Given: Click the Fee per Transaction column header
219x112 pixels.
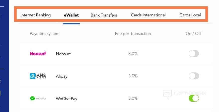Looking at the screenshot, I should [x=133, y=34].
